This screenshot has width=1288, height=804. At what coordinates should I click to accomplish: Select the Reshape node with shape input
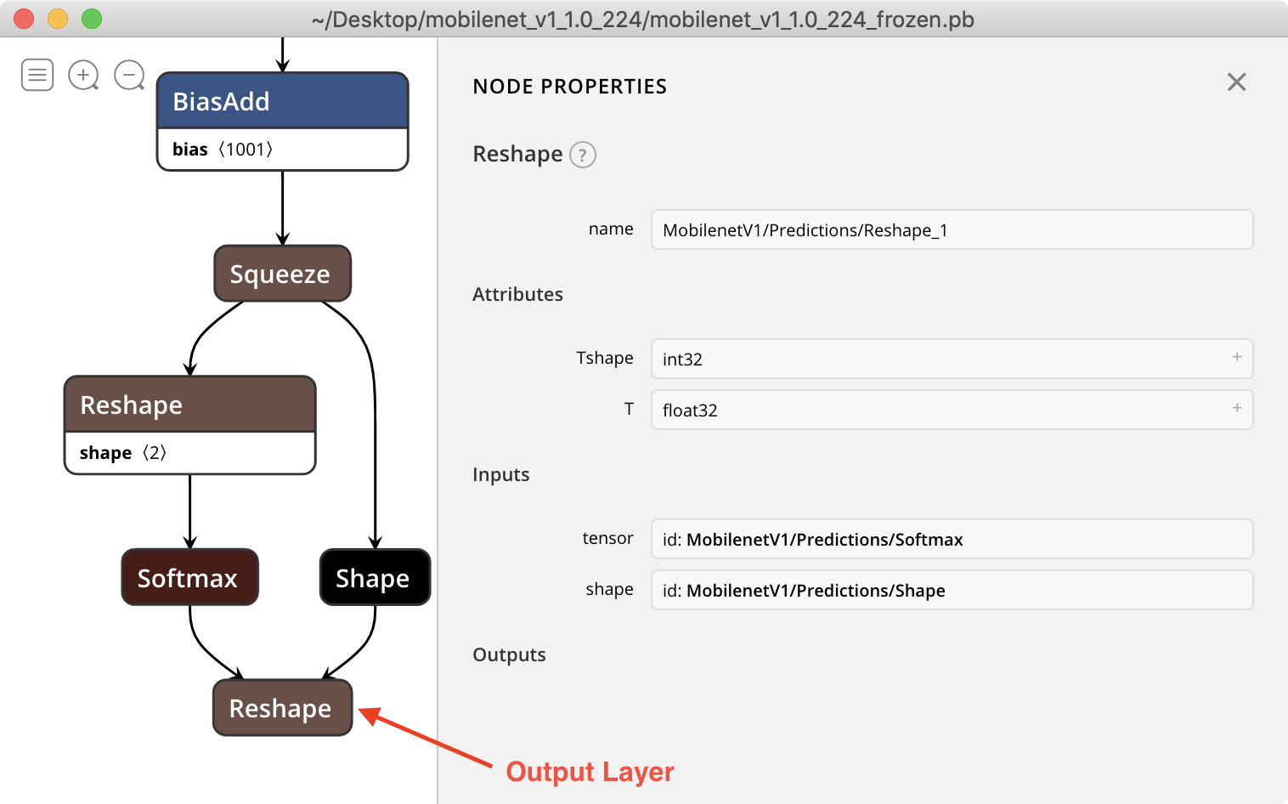coord(190,405)
